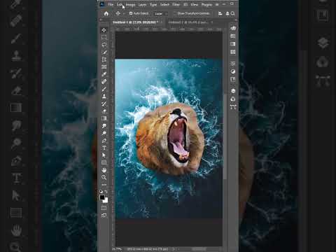Image resolution: width=336 pixels, height=252 pixels.
Task: Select the Brush tool
Action: click(104, 89)
